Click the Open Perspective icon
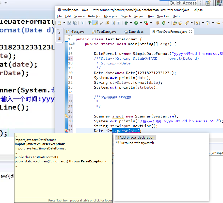This screenshot has width=223, height=203. coord(208,3)
